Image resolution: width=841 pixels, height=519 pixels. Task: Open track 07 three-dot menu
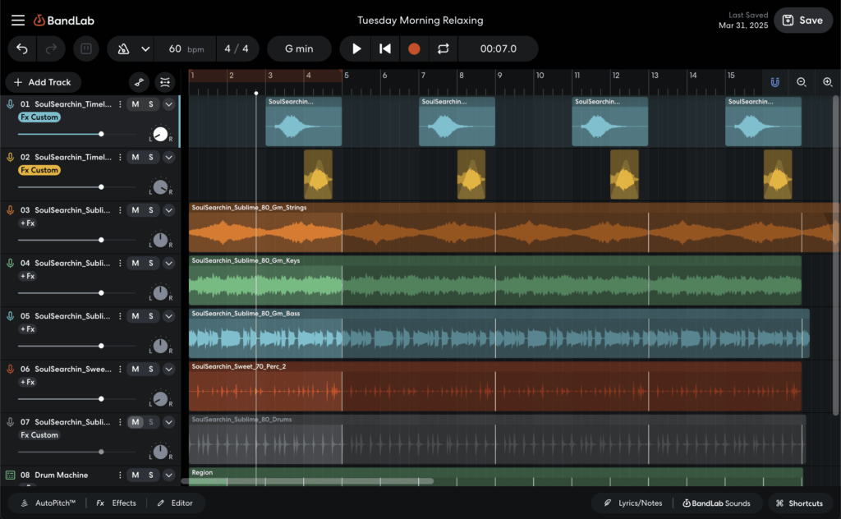coord(120,422)
